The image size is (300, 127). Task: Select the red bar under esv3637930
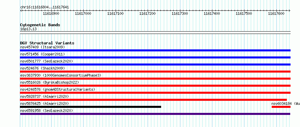[155, 79]
